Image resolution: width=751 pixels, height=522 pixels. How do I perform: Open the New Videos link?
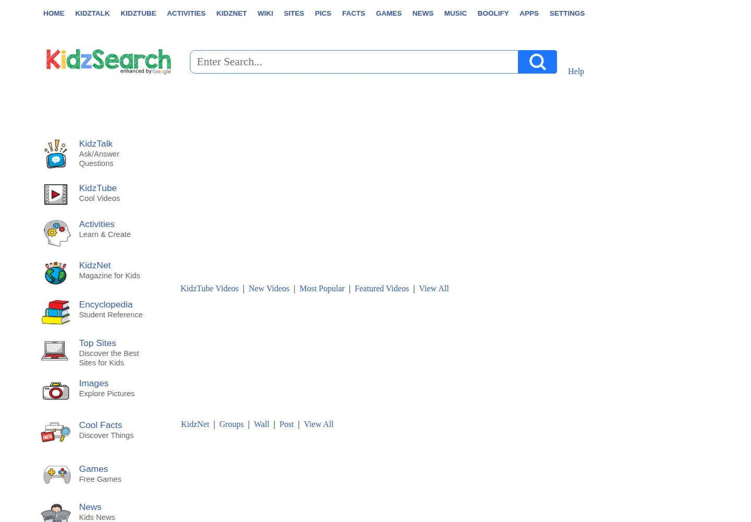coord(269,289)
